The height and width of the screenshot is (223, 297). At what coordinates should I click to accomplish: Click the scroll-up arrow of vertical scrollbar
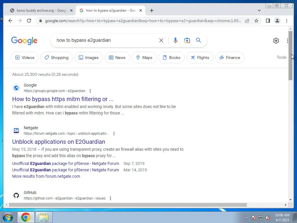pos(291,29)
